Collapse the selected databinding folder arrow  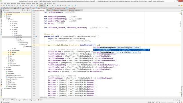coord(12,37)
